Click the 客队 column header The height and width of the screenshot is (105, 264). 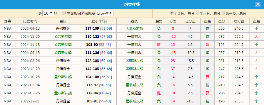134,21
